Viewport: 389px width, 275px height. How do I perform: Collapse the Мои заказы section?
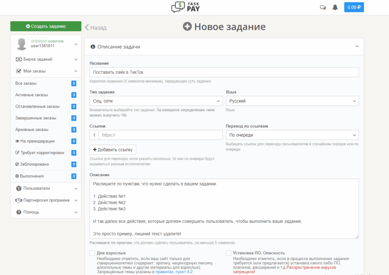click(76, 71)
